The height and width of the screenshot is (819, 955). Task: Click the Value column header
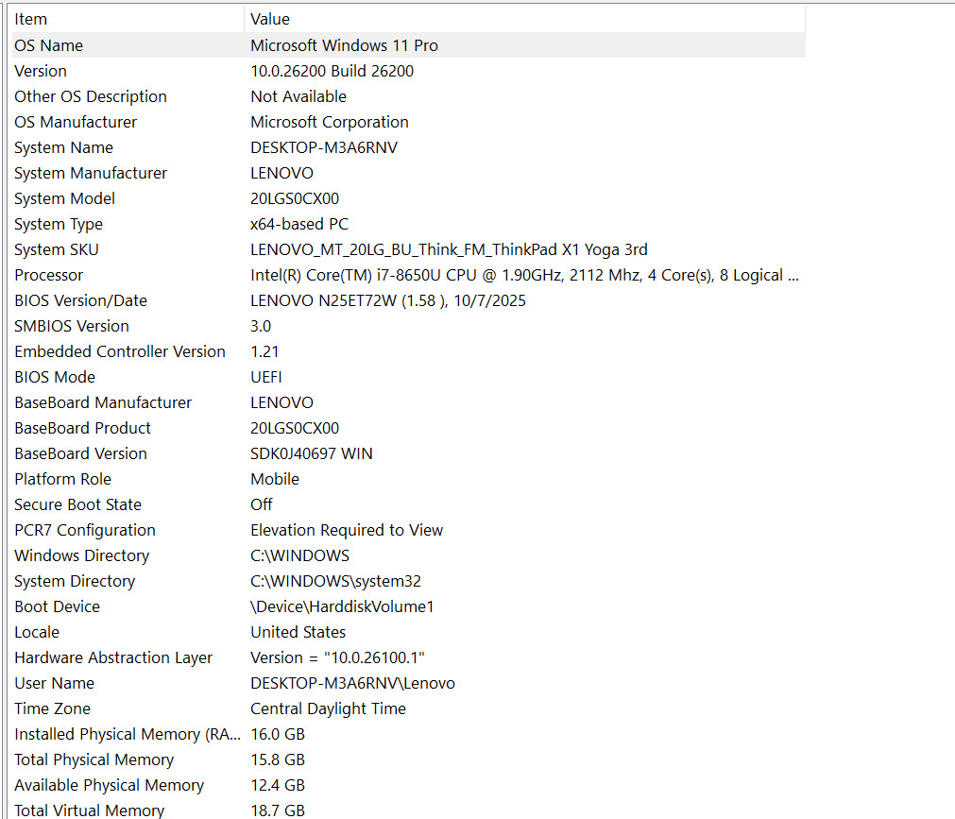point(524,19)
